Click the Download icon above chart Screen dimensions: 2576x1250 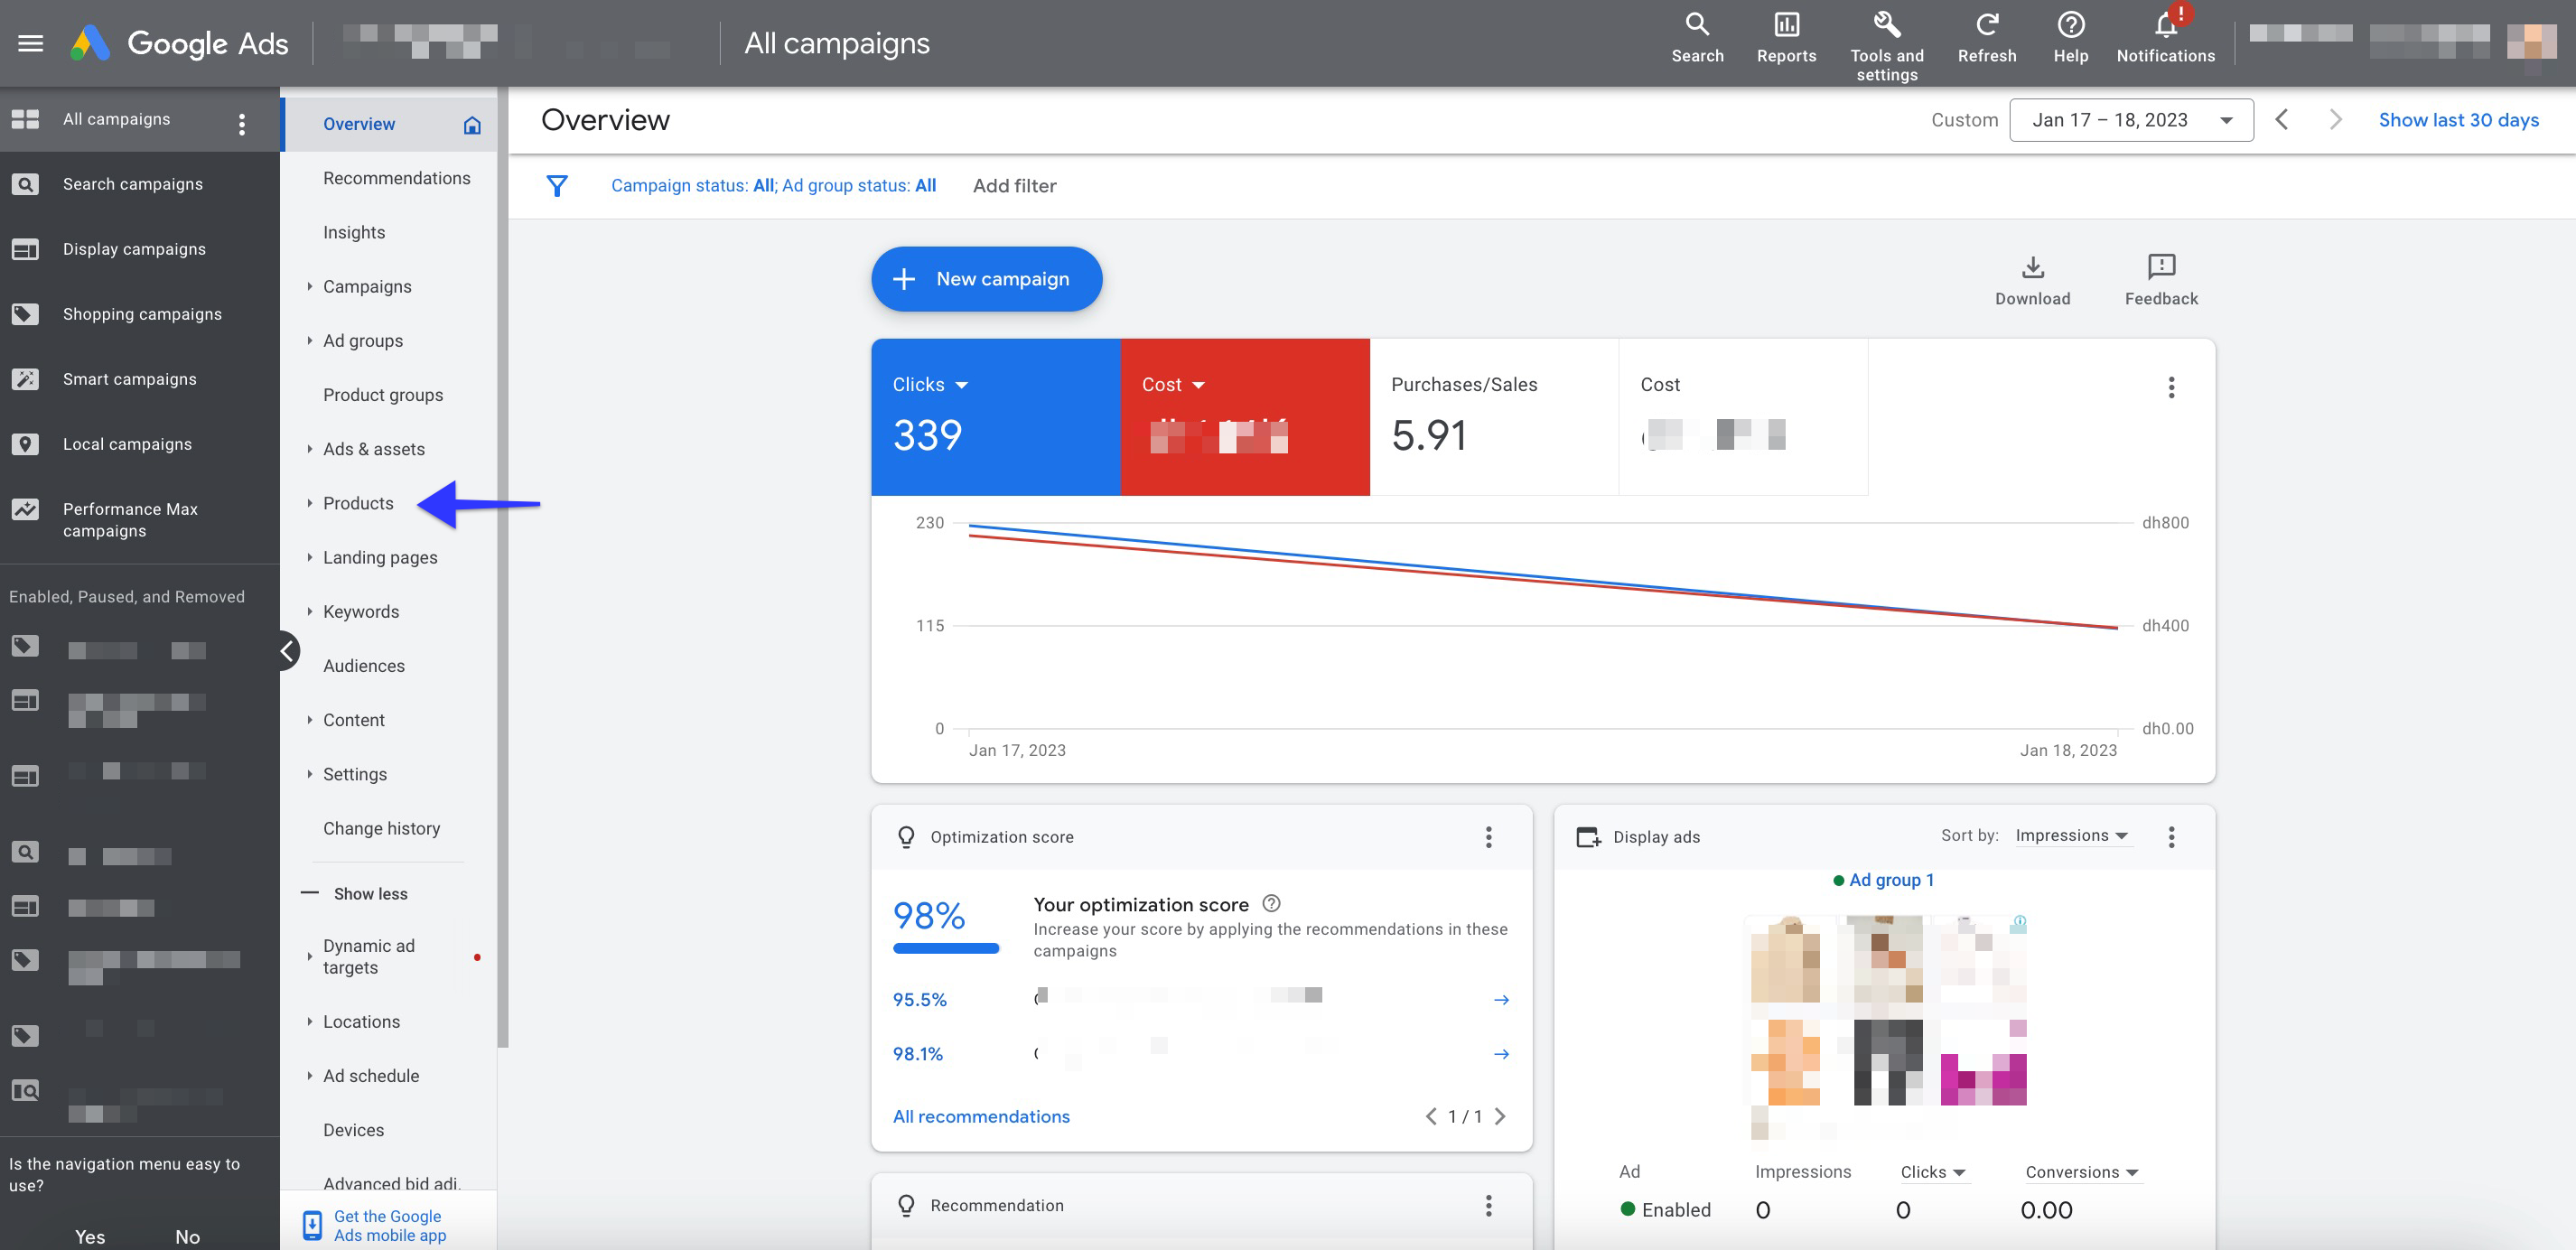coord(2034,266)
